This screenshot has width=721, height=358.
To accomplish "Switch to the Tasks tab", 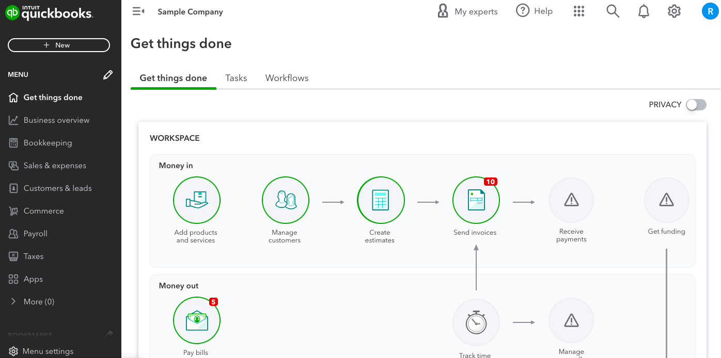I will (x=236, y=78).
